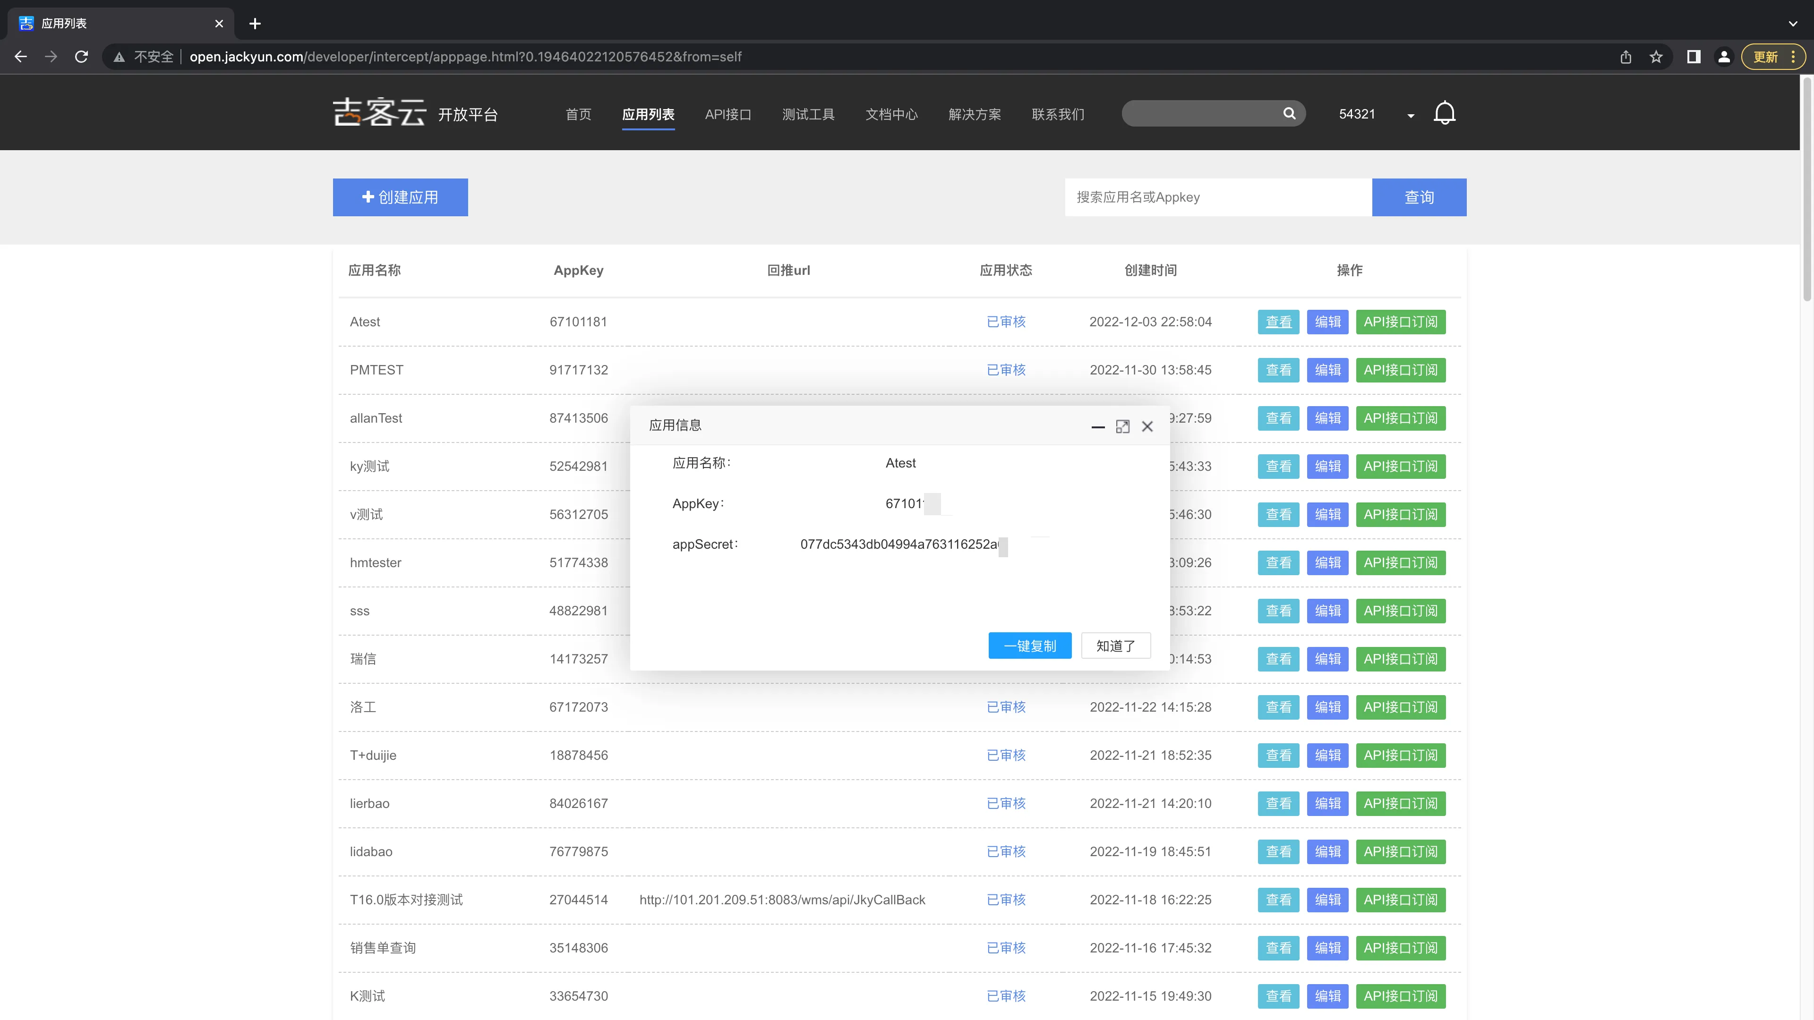Minimize the 应用信息 dialog
The image size is (1814, 1020).
(x=1098, y=426)
